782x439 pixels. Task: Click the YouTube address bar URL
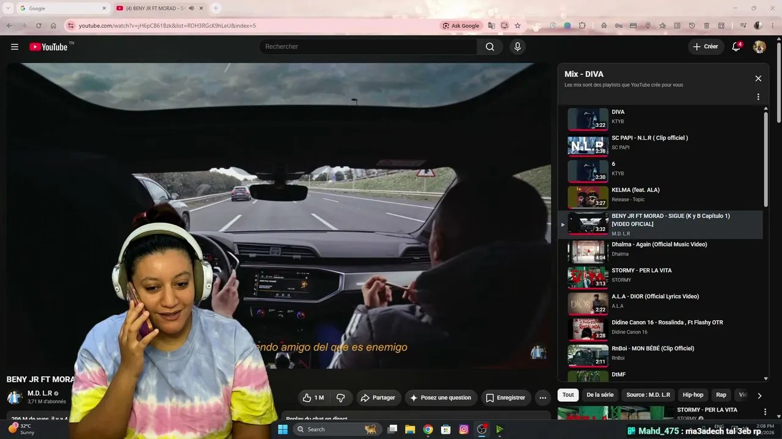(167, 26)
